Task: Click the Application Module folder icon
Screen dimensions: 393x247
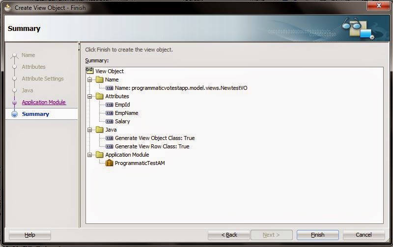Action: tap(100, 155)
